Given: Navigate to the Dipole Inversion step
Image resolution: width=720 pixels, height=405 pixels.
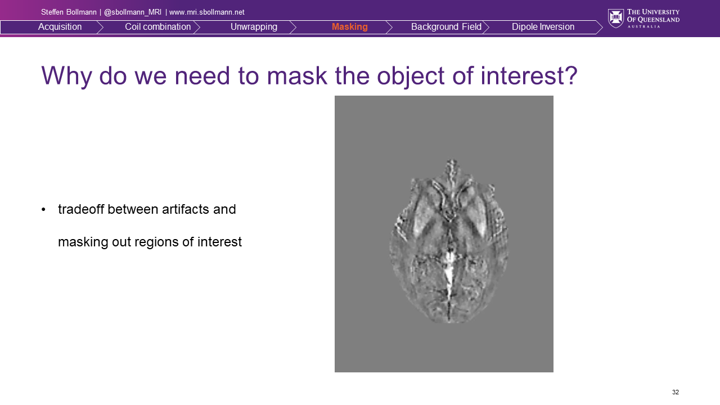Looking at the screenshot, I should coord(543,27).
